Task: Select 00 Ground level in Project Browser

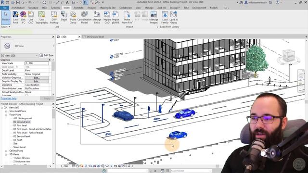Action: click(22, 122)
